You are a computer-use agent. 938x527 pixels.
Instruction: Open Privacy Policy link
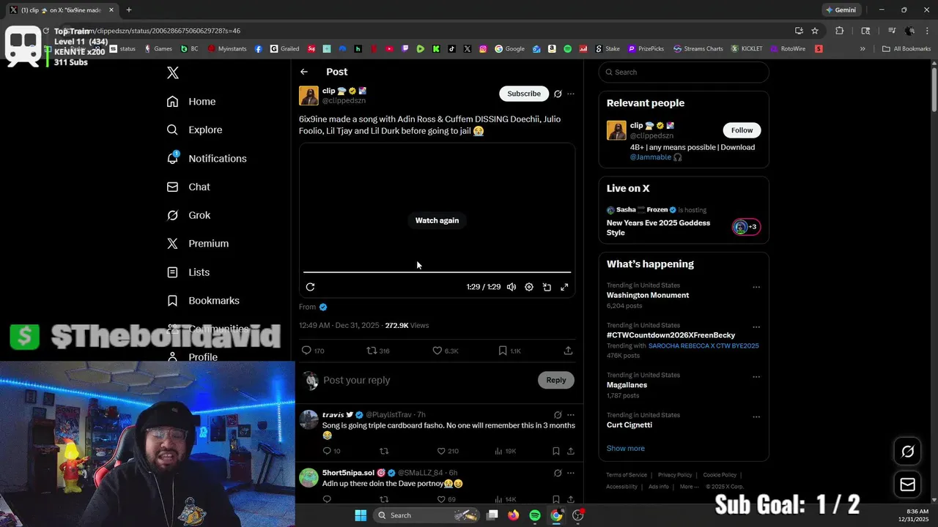coord(673,475)
